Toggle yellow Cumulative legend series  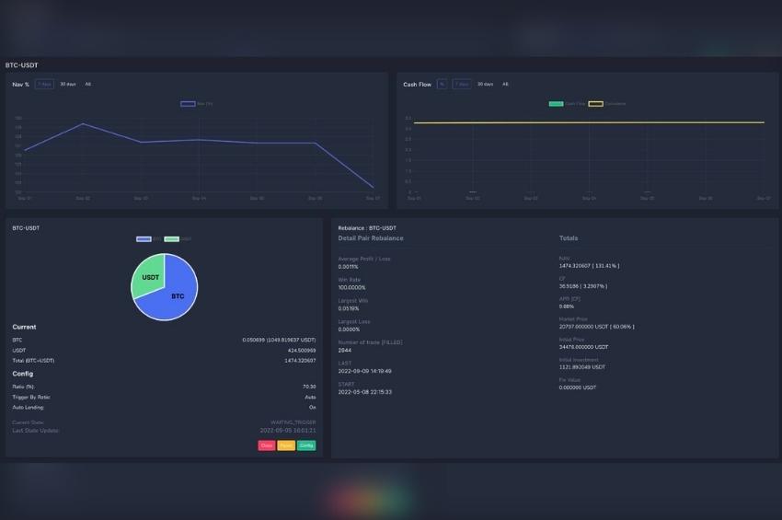point(607,104)
